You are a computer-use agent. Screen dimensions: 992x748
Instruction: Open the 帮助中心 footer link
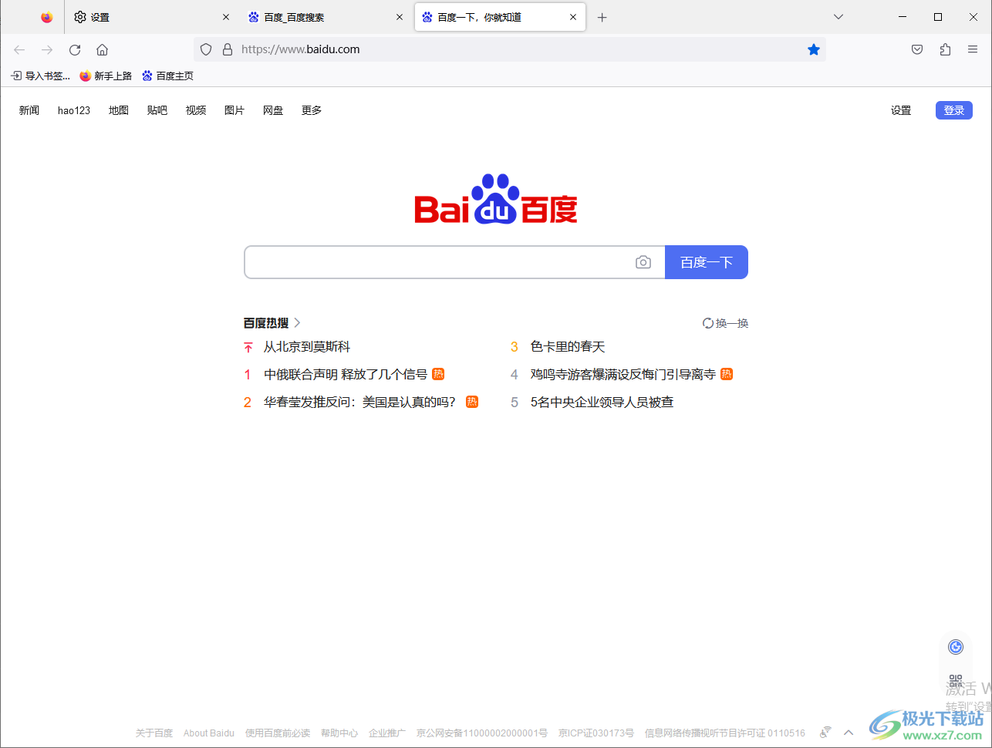coord(339,733)
